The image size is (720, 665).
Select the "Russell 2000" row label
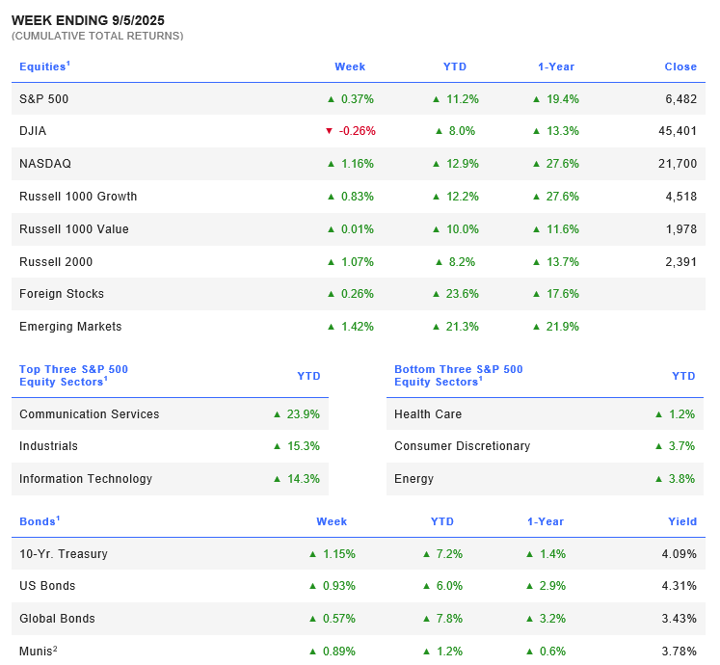pos(56,262)
